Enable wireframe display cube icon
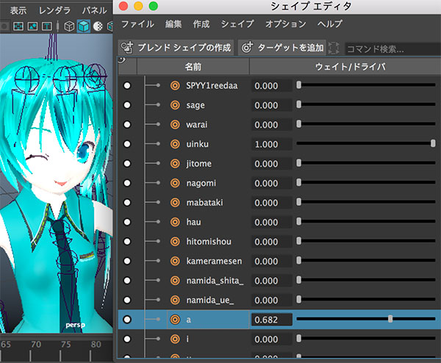441x363 pixels. pyautogui.click(x=69, y=26)
